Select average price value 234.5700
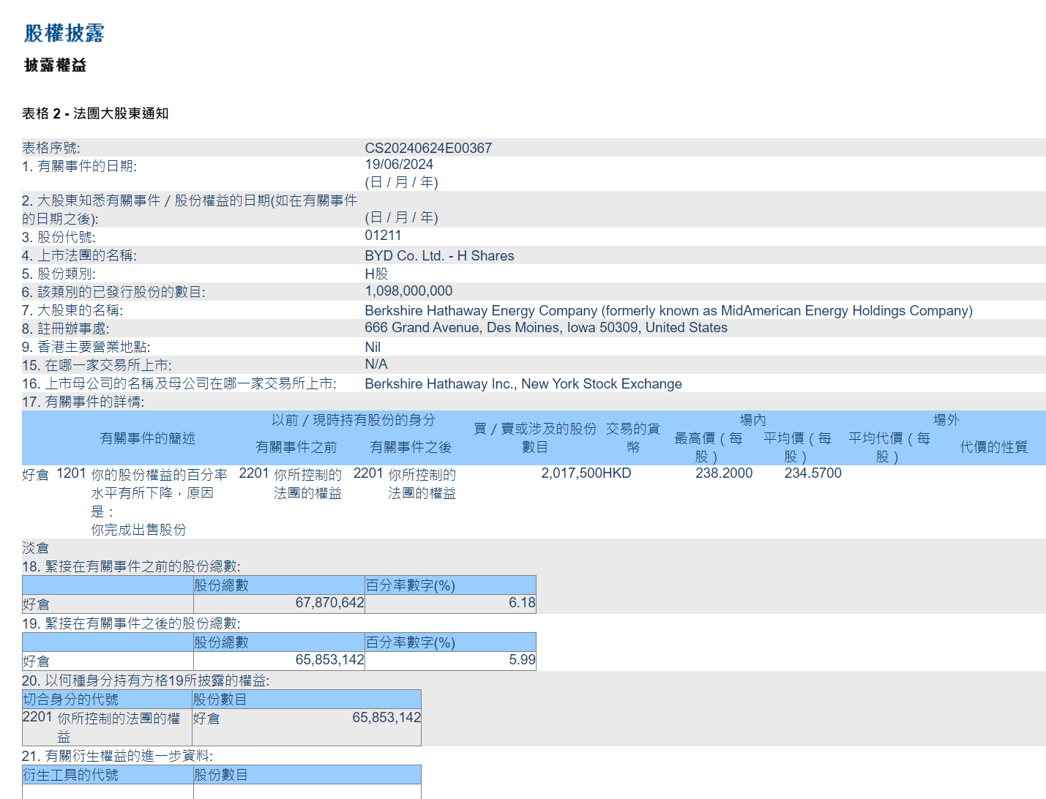The height and width of the screenshot is (799, 1046). click(x=813, y=473)
